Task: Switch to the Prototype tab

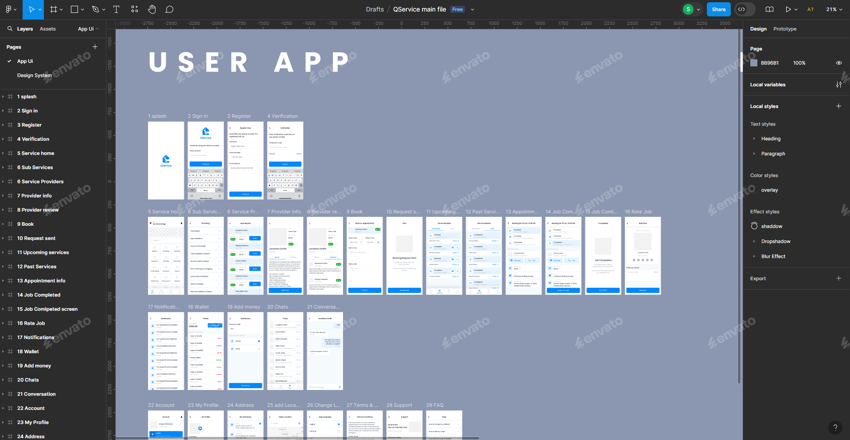Action: coord(784,29)
